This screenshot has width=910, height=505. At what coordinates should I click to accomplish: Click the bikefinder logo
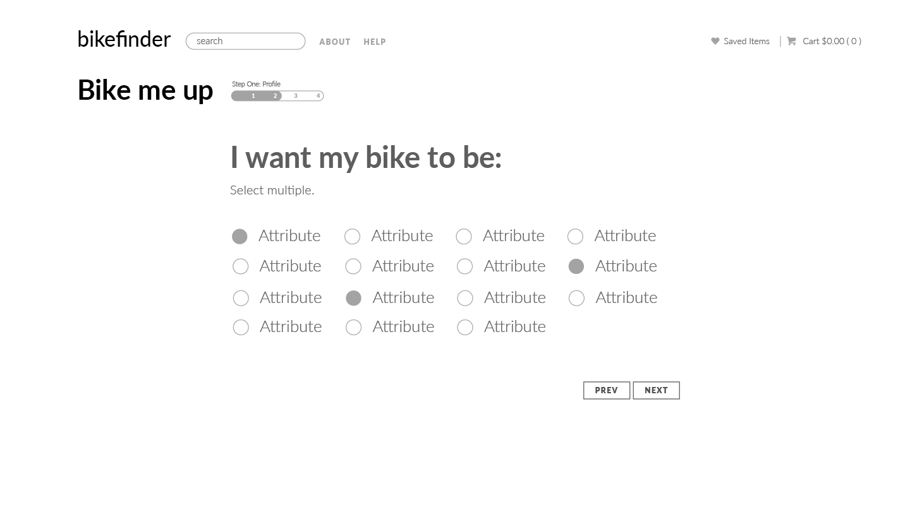point(124,39)
